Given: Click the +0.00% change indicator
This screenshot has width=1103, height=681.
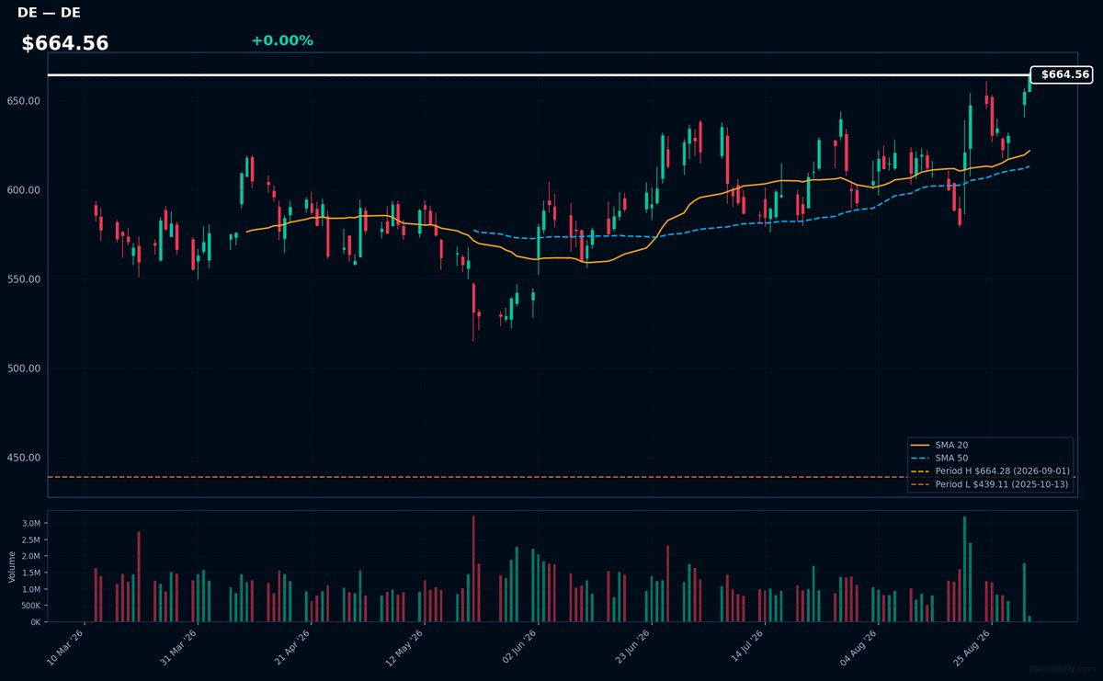Looking at the screenshot, I should pyautogui.click(x=282, y=40).
